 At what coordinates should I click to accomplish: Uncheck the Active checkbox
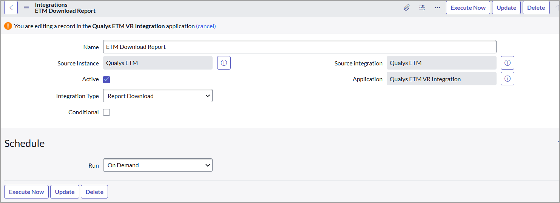[106, 79]
